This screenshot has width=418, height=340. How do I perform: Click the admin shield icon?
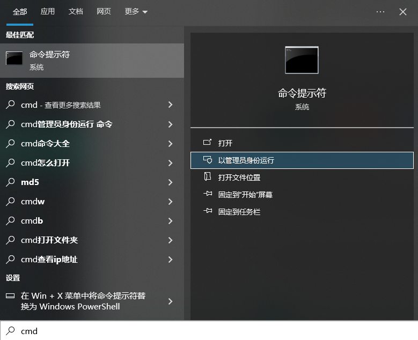(x=208, y=160)
